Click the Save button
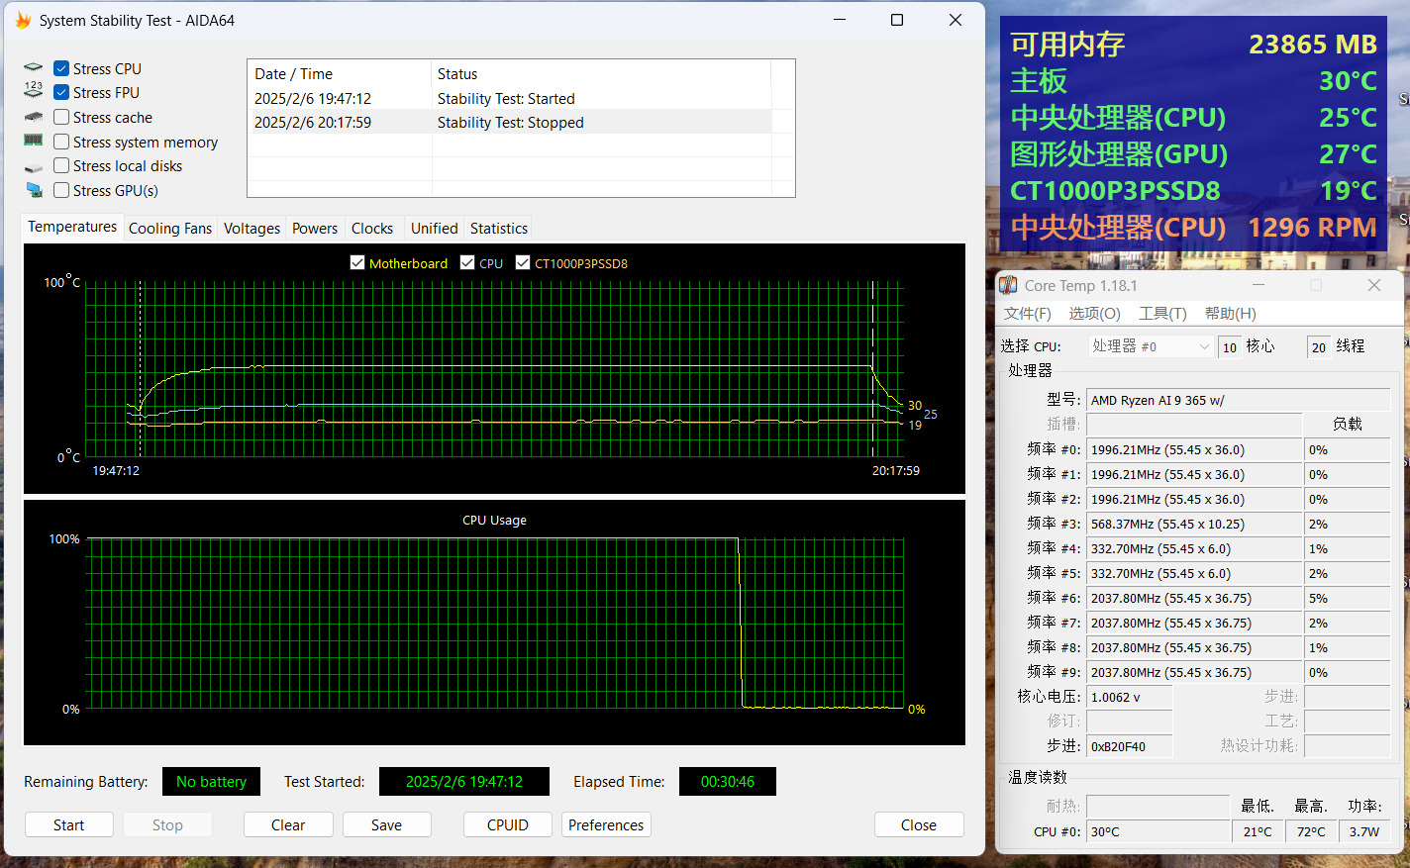 386,824
